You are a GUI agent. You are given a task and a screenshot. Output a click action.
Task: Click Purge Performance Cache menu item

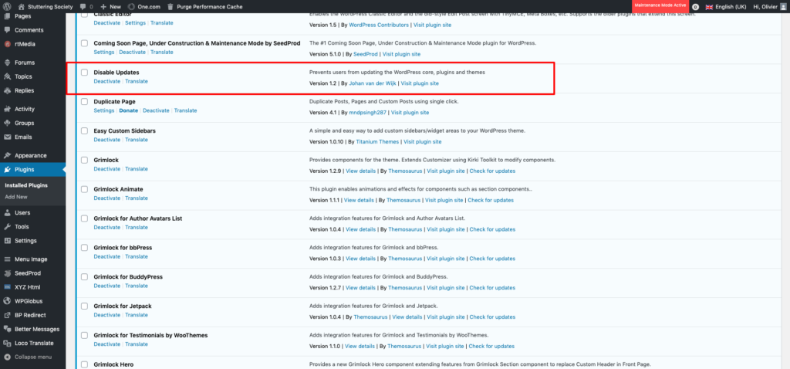click(x=204, y=7)
